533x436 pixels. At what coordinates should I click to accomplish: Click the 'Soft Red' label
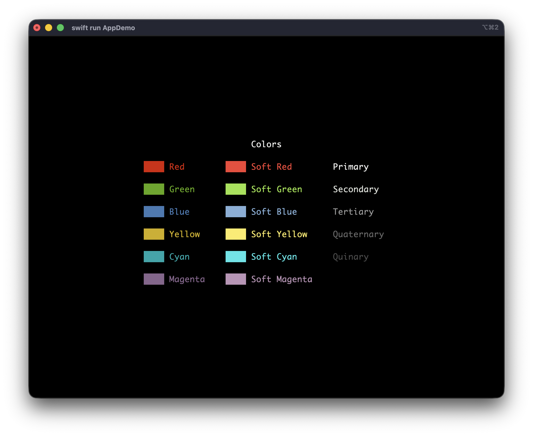coord(271,167)
